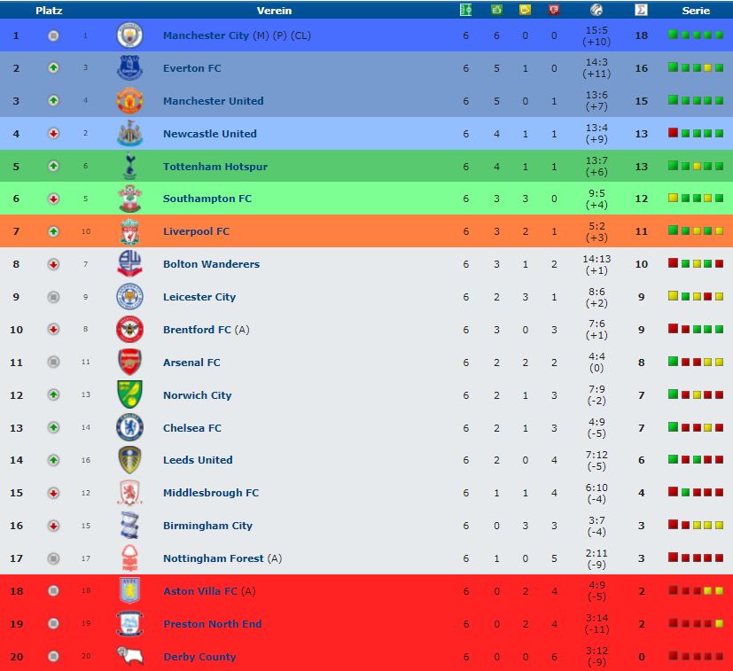The height and width of the screenshot is (671, 733).
Task: Click the Verein column header
Action: [274, 11]
